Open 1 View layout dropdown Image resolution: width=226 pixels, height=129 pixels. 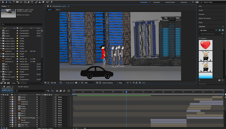coord(121,83)
